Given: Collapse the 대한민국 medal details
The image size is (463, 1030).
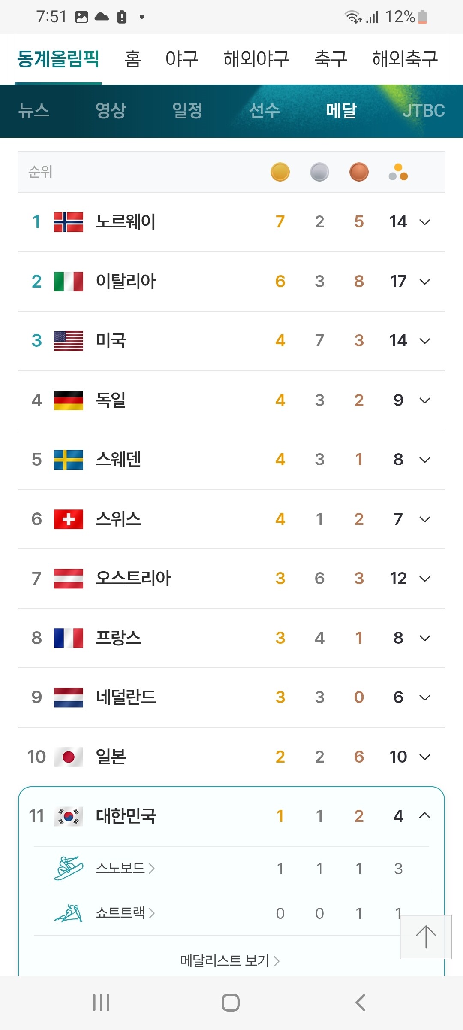Looking at the screenshot, I should [424, 816].
